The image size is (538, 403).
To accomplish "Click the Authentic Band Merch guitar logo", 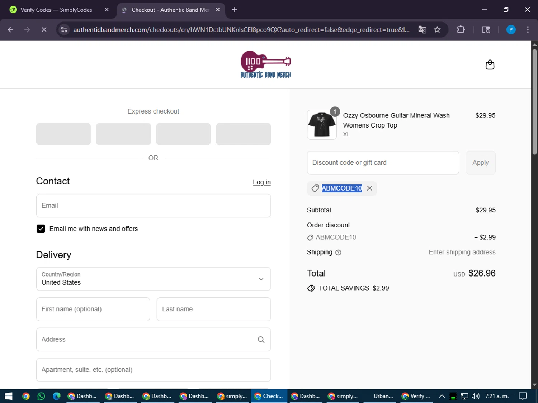I will (266, 64).
